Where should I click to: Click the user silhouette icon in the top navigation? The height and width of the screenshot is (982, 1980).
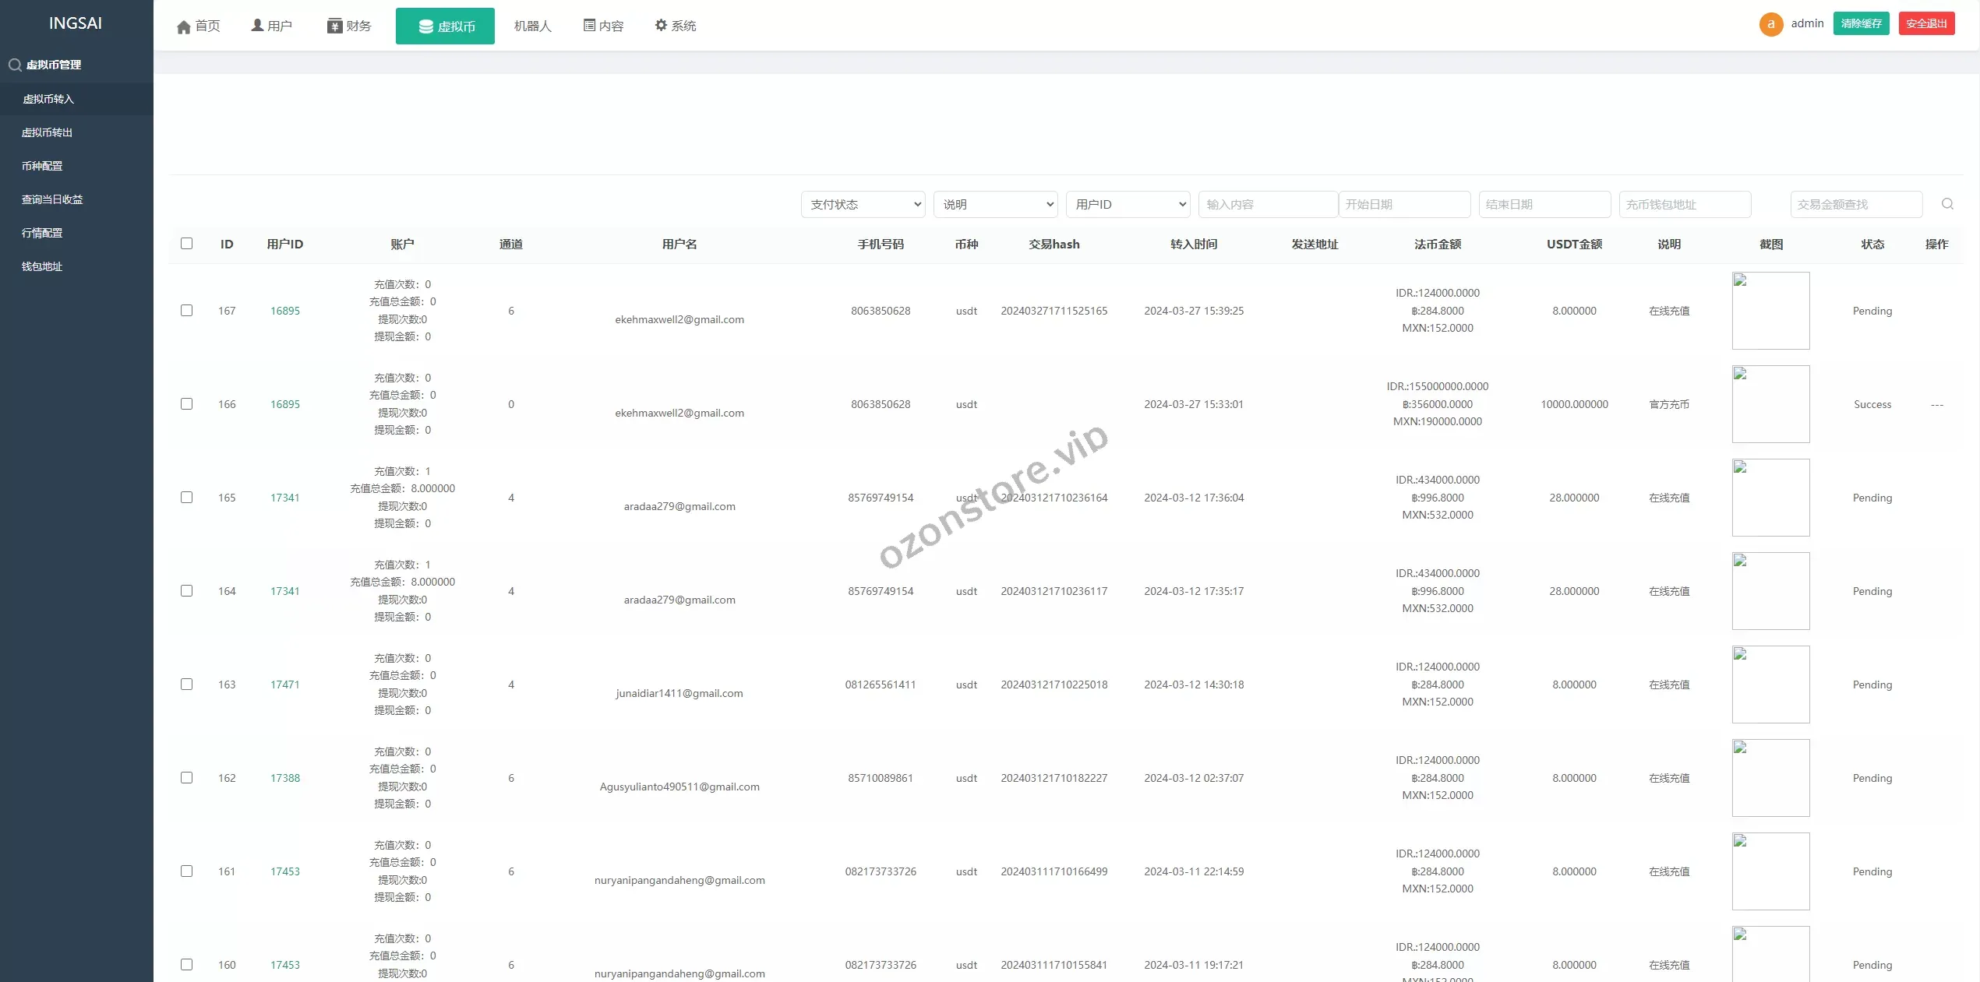(x=257, y=26)
